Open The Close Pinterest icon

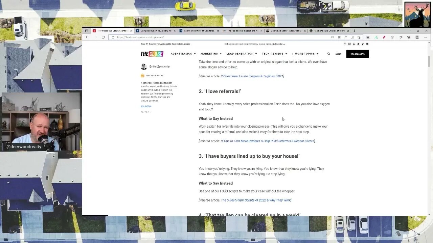[x=358, y=44]
